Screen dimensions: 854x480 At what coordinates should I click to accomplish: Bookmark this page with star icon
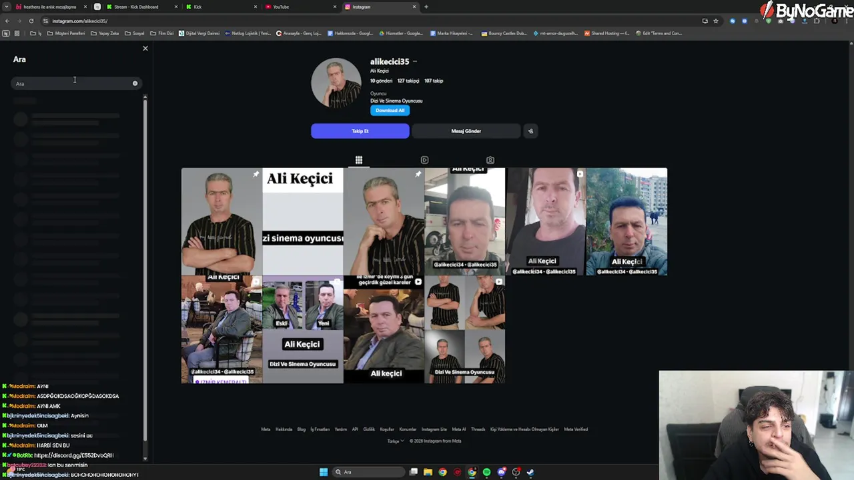pyautogui.click(x=716, y=21)
